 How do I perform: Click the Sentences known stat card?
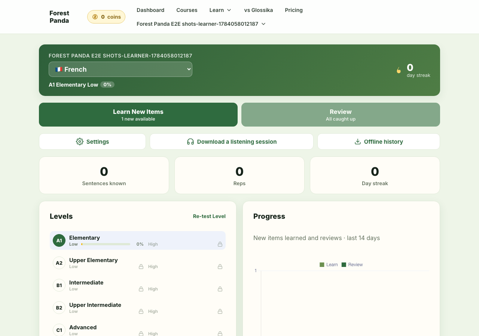[104, 175]
